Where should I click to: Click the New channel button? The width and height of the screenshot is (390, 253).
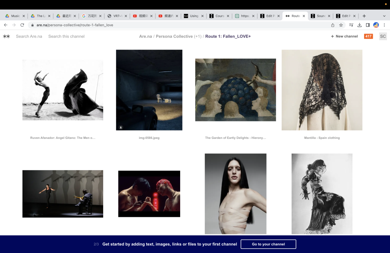pyautogui.click(x=344, y=36)
